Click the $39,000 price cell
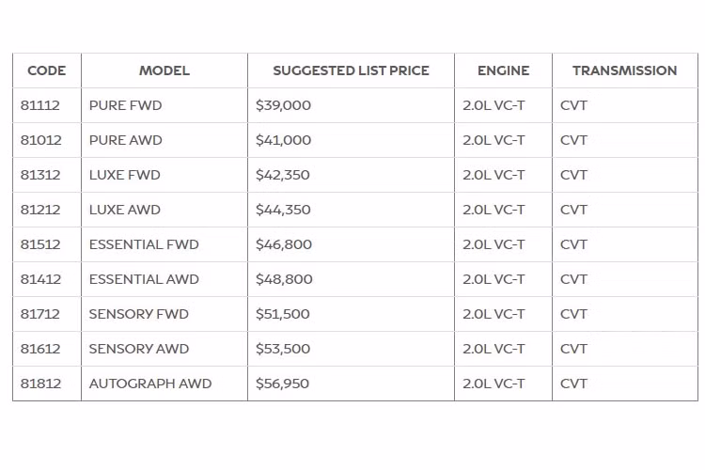705x470 pixels. click(x=283, y=105)
